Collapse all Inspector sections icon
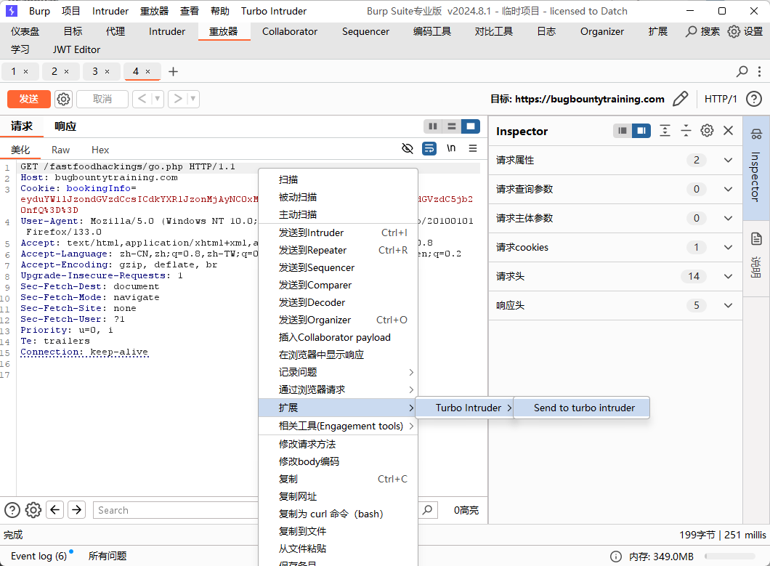 point(686,131)
